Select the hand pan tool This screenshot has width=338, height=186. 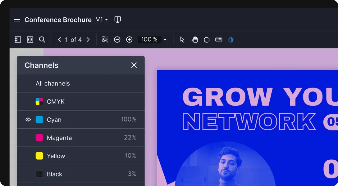[194, 40]
